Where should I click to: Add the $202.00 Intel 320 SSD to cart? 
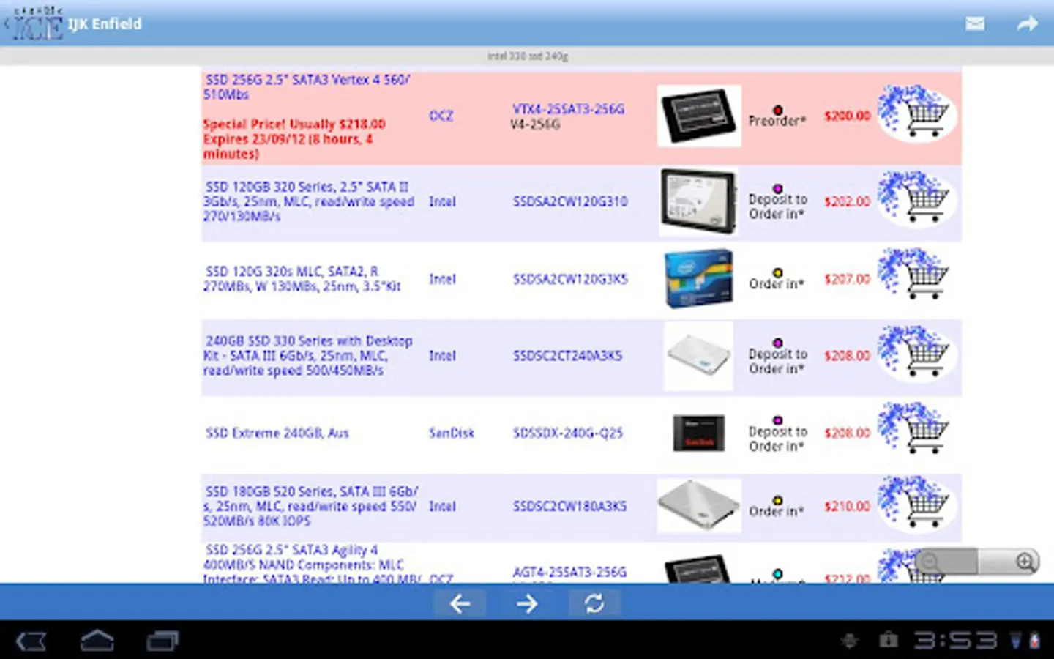point(916,199)
